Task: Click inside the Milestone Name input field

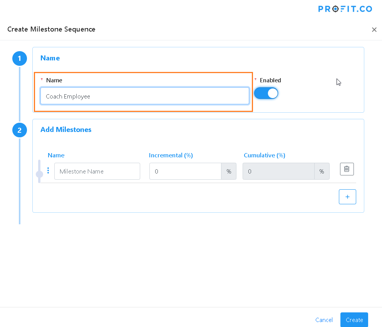Action: coord(97,171)
